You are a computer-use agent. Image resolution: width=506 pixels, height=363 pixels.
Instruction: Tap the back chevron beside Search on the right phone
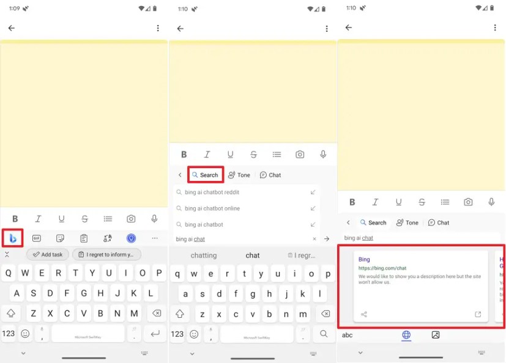348,222
